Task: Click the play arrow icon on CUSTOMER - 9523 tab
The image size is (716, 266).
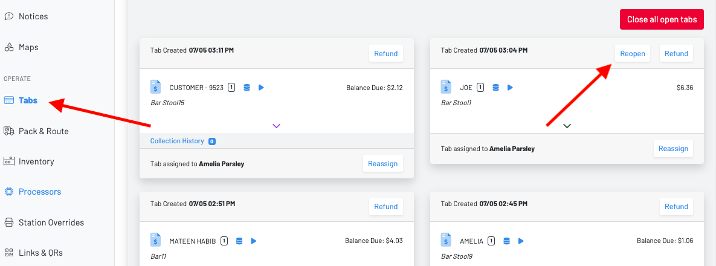Action: [x=261, y=88]
